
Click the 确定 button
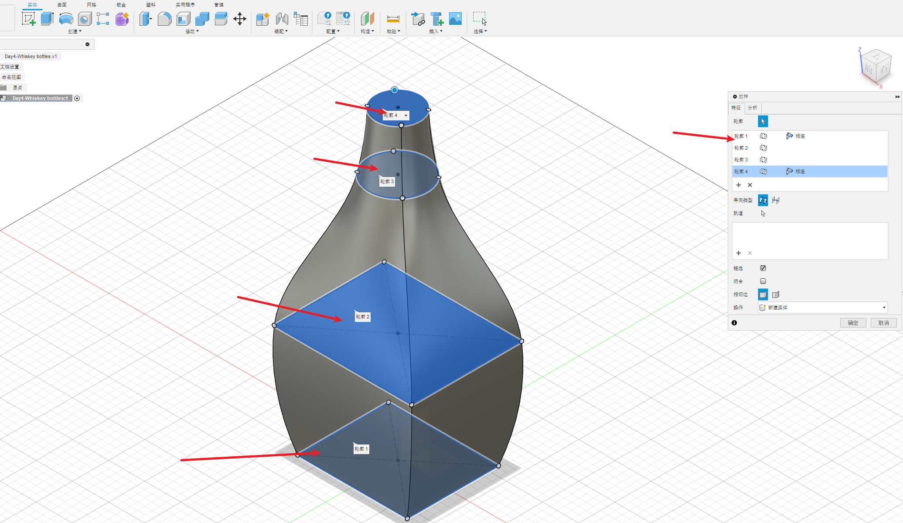(853, 323)
